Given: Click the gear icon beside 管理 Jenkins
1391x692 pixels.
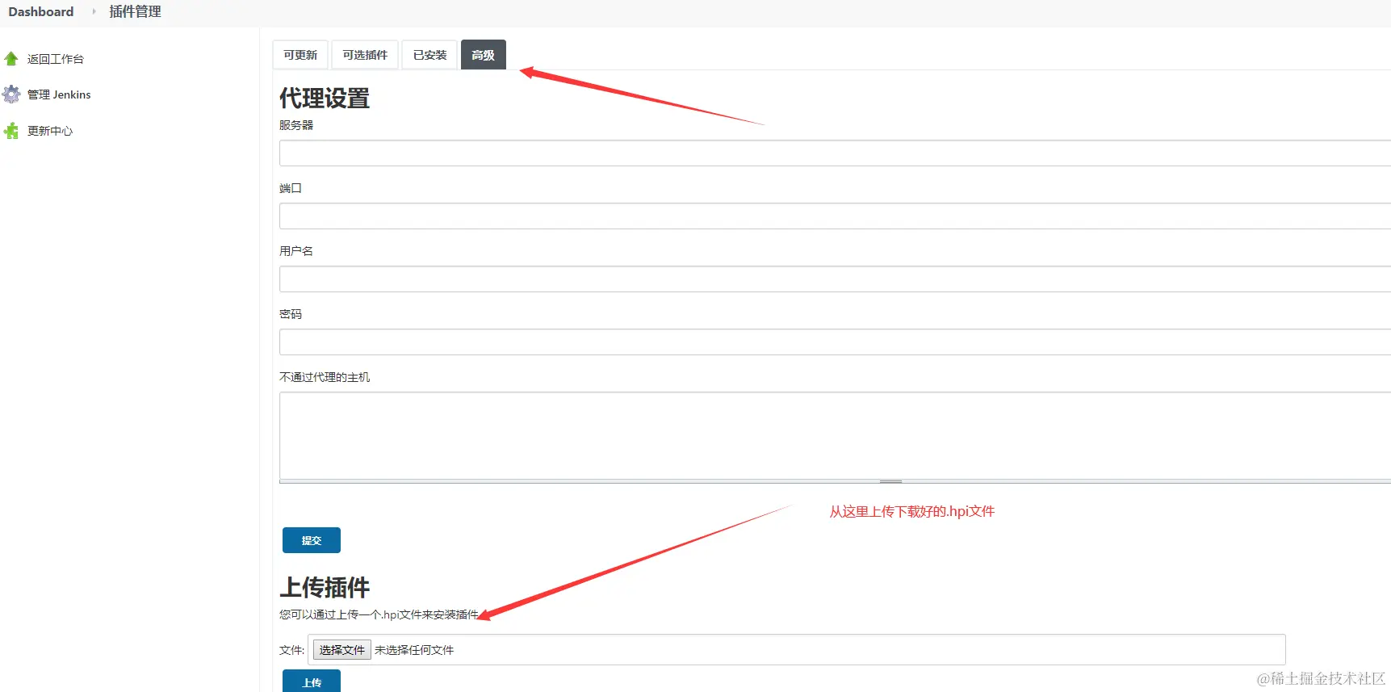Looking at the screenshot, I should tap(11, 94).
